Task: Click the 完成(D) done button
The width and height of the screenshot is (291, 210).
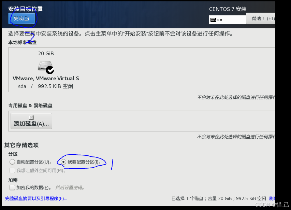Action: 21,18
